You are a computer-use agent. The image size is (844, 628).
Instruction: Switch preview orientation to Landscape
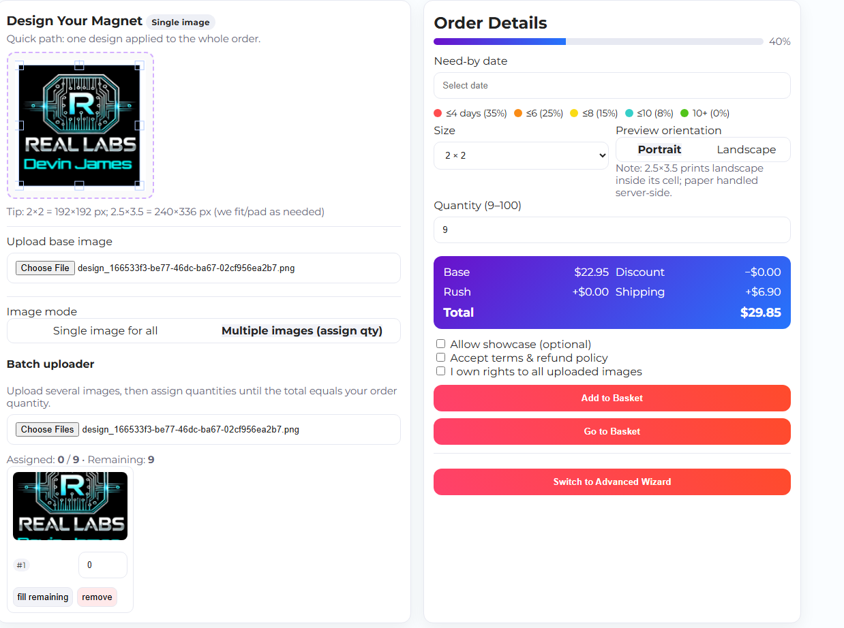pyautogui.click(x=746, y=150)
